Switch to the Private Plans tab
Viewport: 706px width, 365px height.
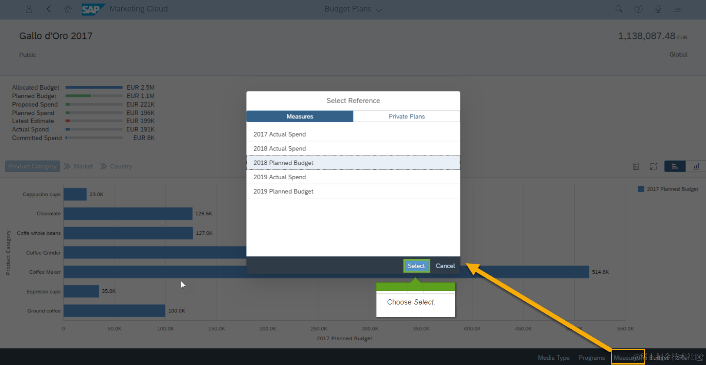(406, 116)
